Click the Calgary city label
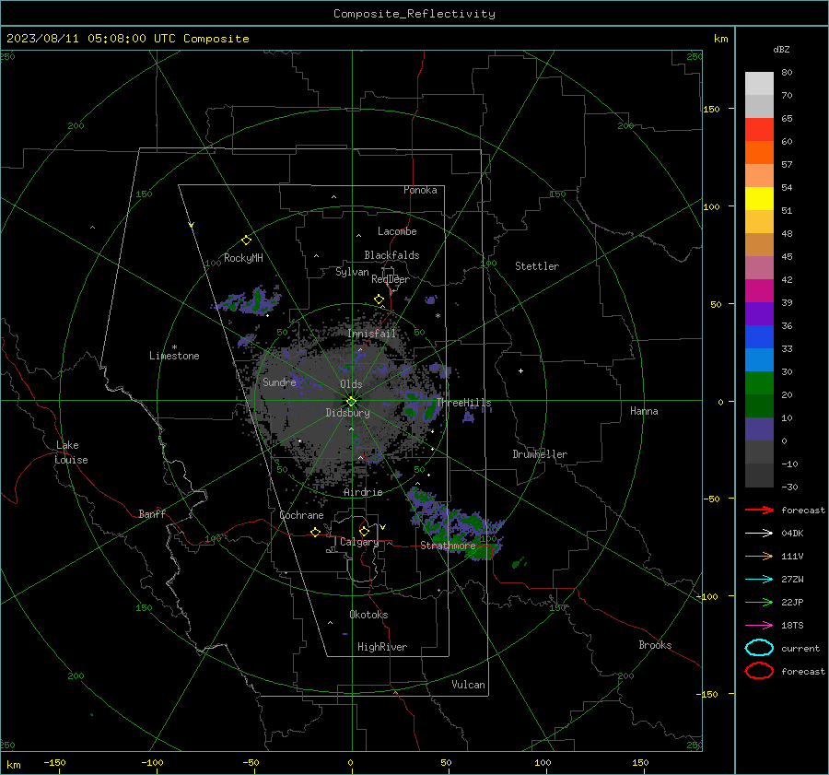The height and width of the screenshot is (775, 829). pyautogui.click(x=359, y=542)
